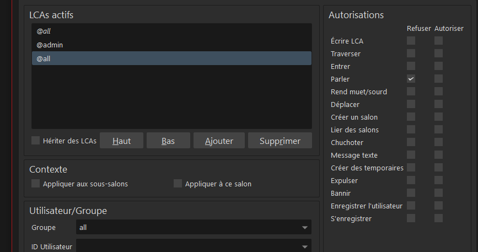Open the ID Utilisateur dropdown
This screenshot has width=478, height=252.
304,246
